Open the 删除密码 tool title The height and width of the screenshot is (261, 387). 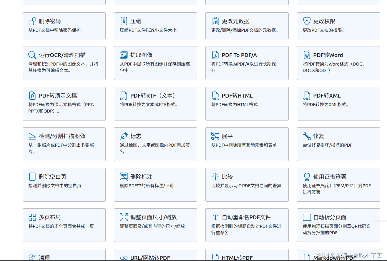pos(50,21)
